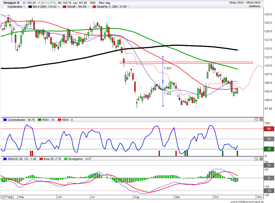Click the PDIV : 15 label

(48, 120)
